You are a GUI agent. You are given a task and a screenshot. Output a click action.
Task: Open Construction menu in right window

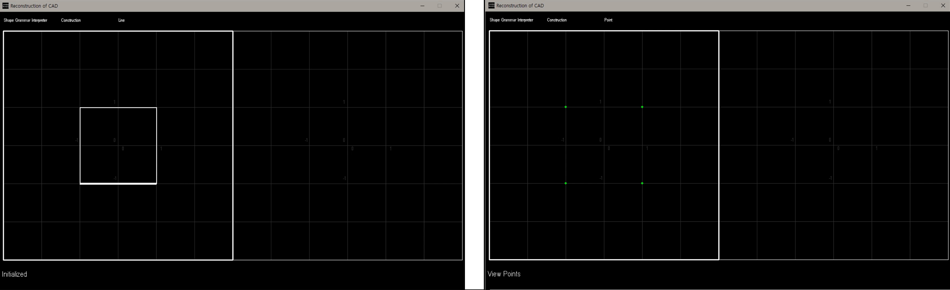click(556, 20)
